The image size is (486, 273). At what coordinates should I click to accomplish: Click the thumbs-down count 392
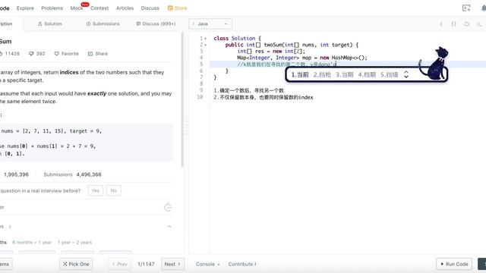37,54
